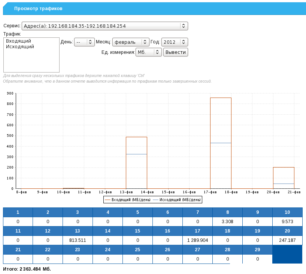Click the 813.511 value cell

pos(78,240)
